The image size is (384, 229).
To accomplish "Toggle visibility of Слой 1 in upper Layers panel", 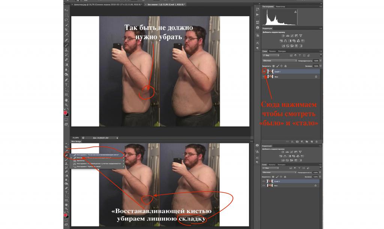I will (264, 71).
